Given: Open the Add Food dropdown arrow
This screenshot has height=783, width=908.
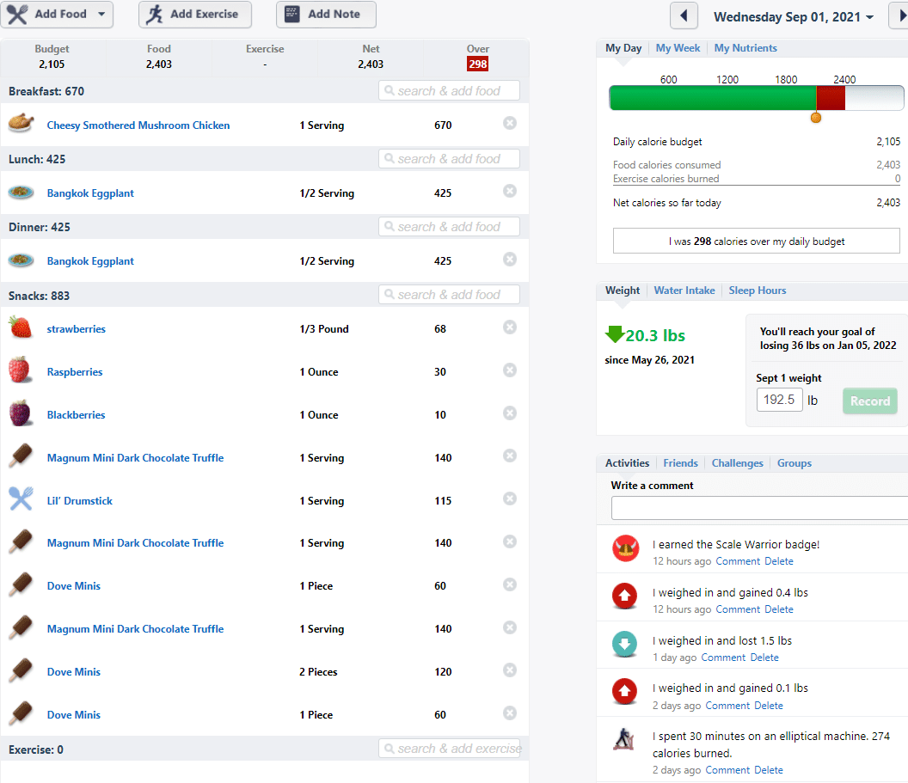Looking at the screenshot, I should pos(101,14).
